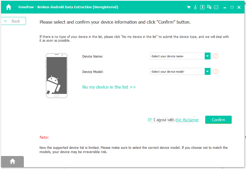Close the FonePaw window
Screen dimensions: 246x169
[x=239, y=7]
